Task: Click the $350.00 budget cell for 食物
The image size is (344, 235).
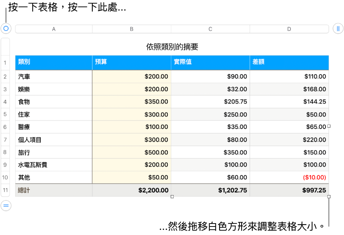Action: pyautogui.click(x=132, y=102)
